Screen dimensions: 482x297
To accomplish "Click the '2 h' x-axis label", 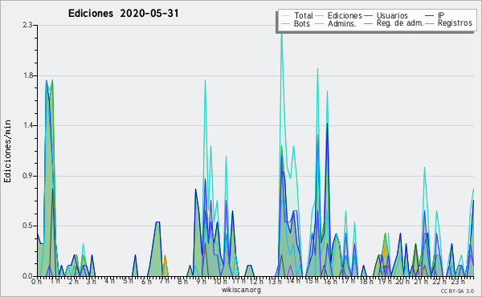I will (x=73, y=282).
